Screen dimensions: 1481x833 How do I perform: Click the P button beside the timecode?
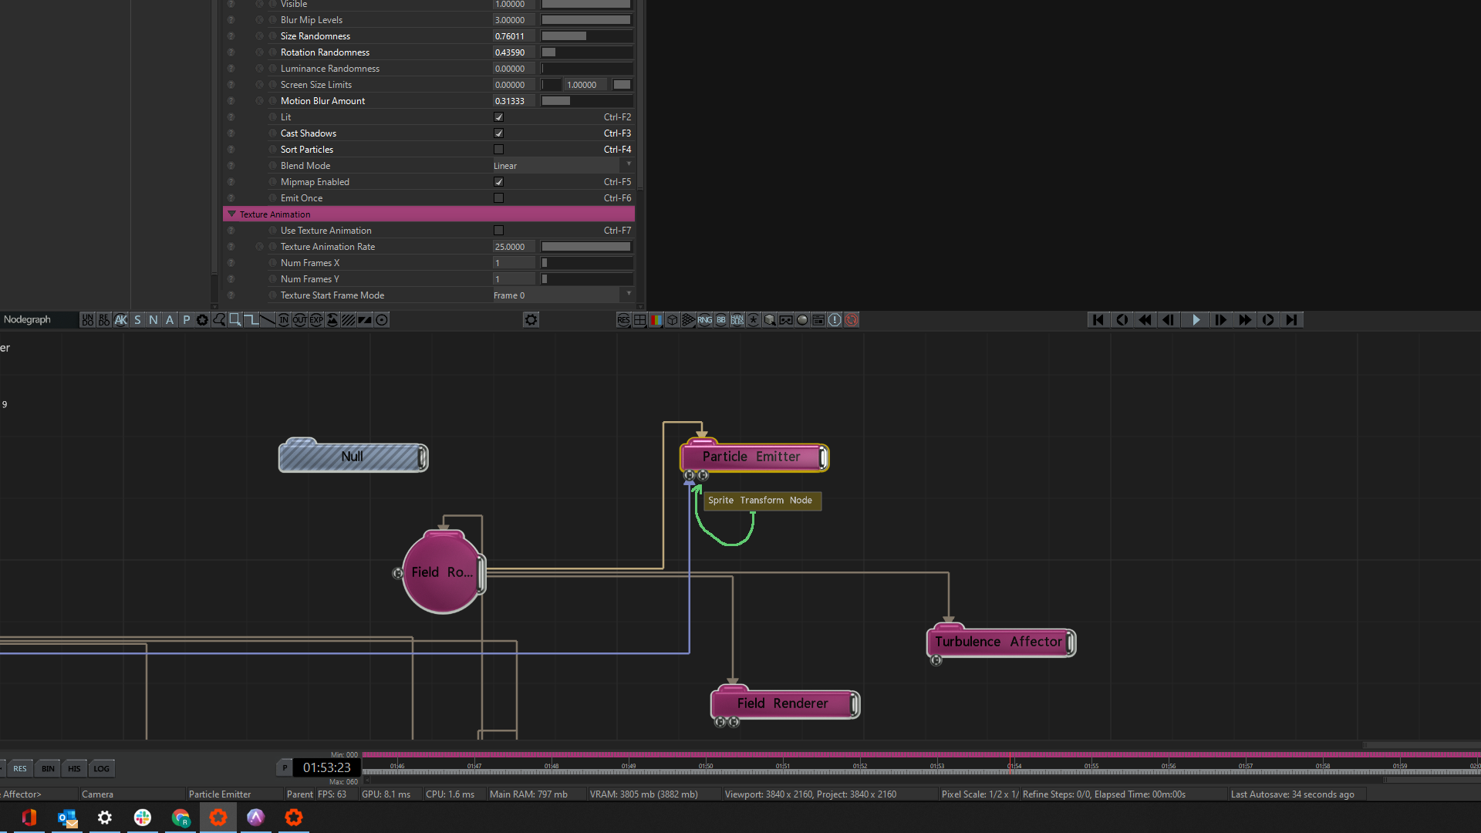click(x=285, y=767)
